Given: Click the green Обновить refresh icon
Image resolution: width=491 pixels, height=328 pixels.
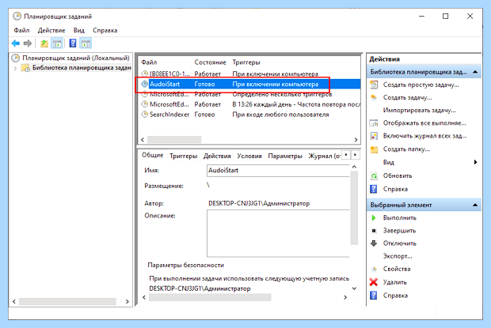Looking at the screenshot, I should (x=374, y=176).
